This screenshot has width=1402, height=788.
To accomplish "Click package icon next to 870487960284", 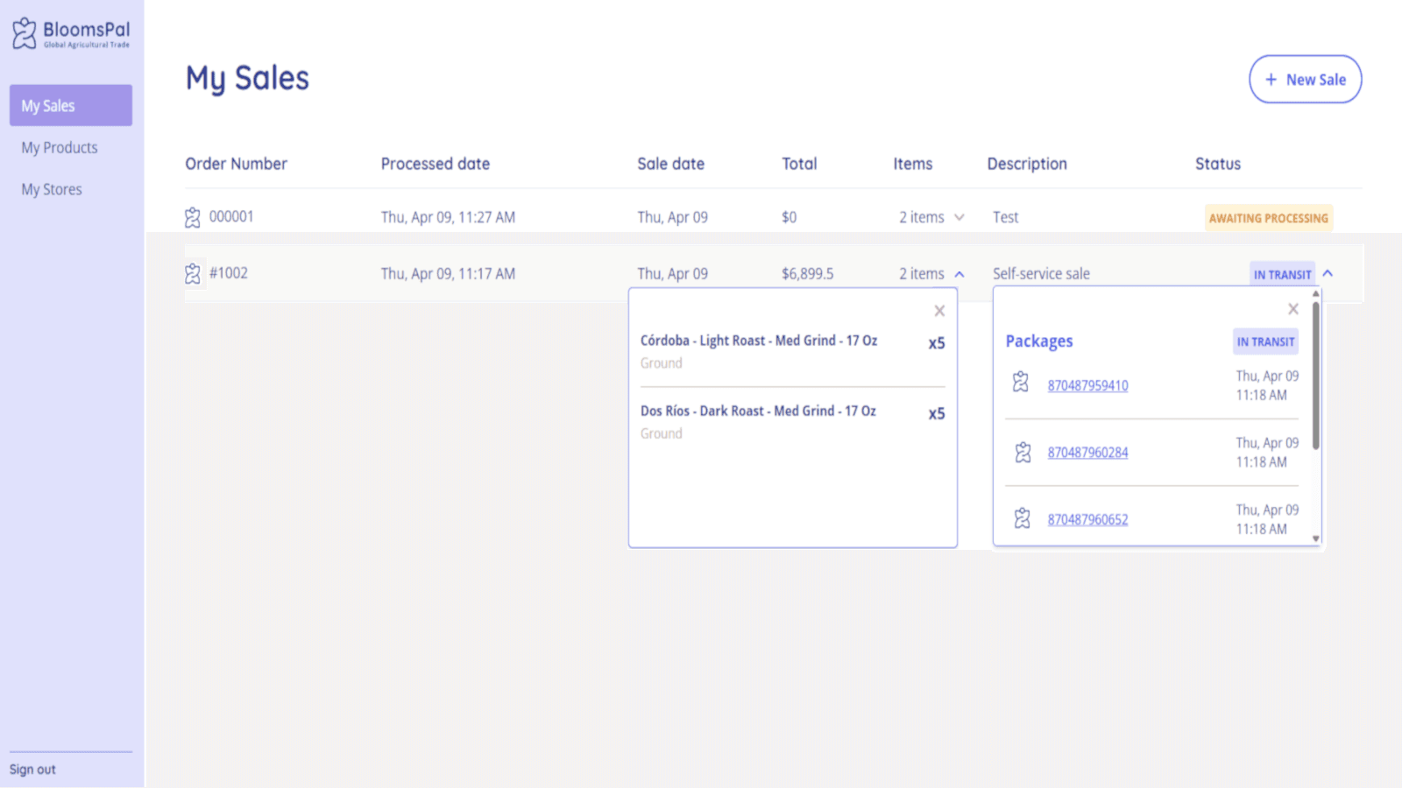I will [x=1023, y=452].
